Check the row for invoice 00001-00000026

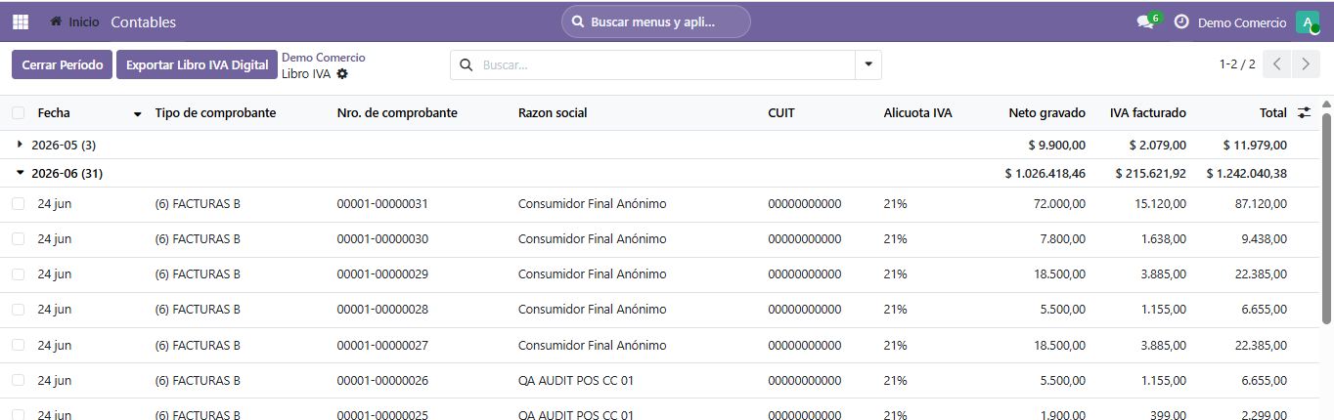point(19,380)
